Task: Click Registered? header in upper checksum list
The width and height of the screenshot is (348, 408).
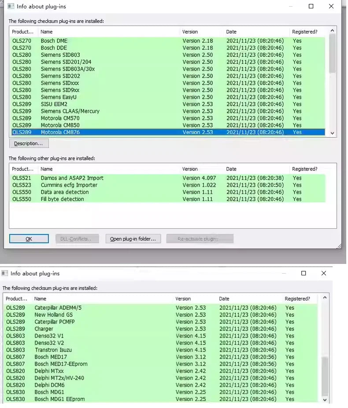Action: click(x=305, y=32)
